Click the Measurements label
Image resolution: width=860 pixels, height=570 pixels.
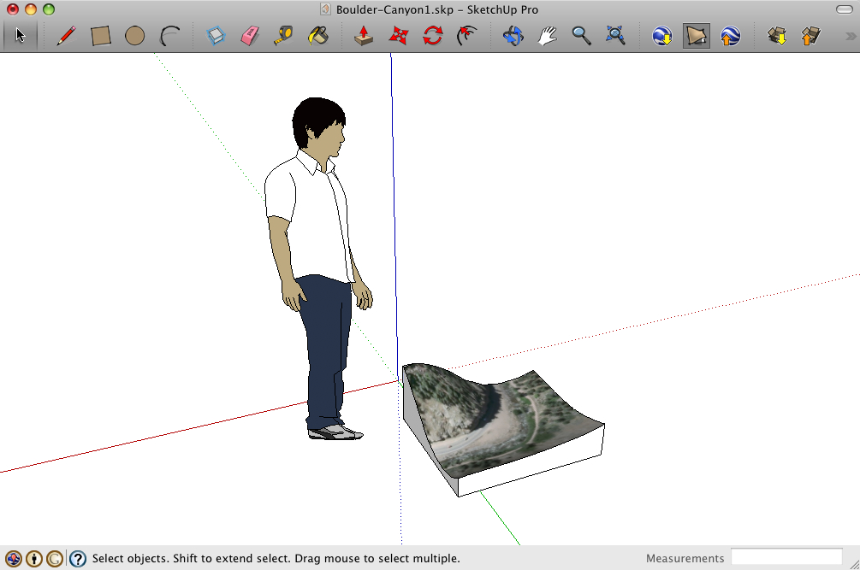pos(685,559)
